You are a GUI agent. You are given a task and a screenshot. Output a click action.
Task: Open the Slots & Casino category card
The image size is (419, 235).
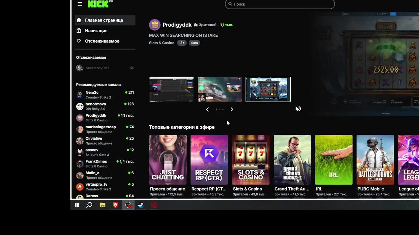(251, 160)
